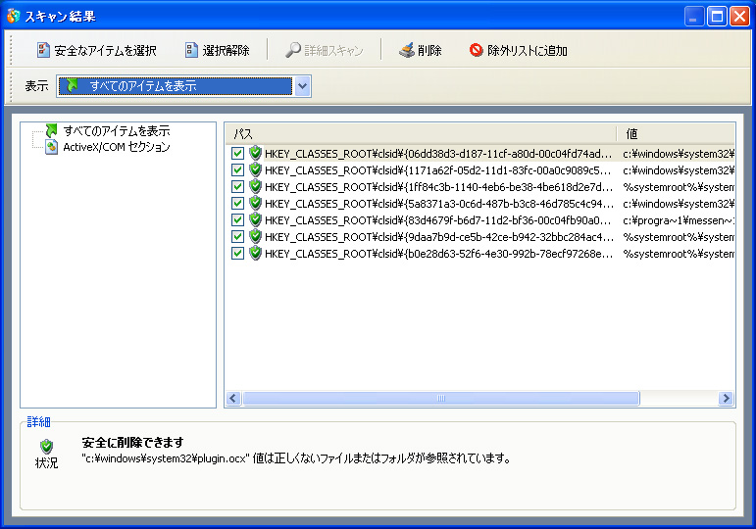
Task: Toggle checkbox for {1ff84c3b-1140 entry
Action: point(237,186)
